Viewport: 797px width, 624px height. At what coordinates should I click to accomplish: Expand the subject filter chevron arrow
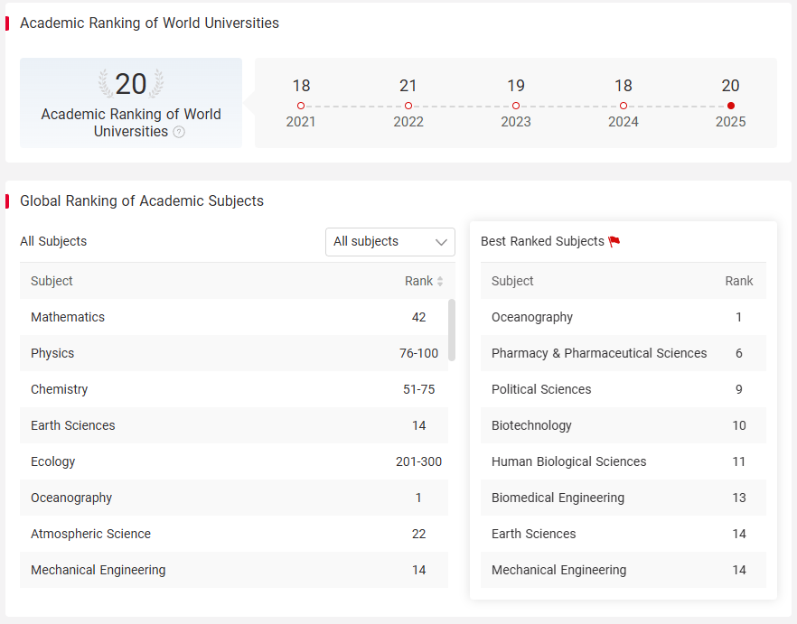[441, 242]
